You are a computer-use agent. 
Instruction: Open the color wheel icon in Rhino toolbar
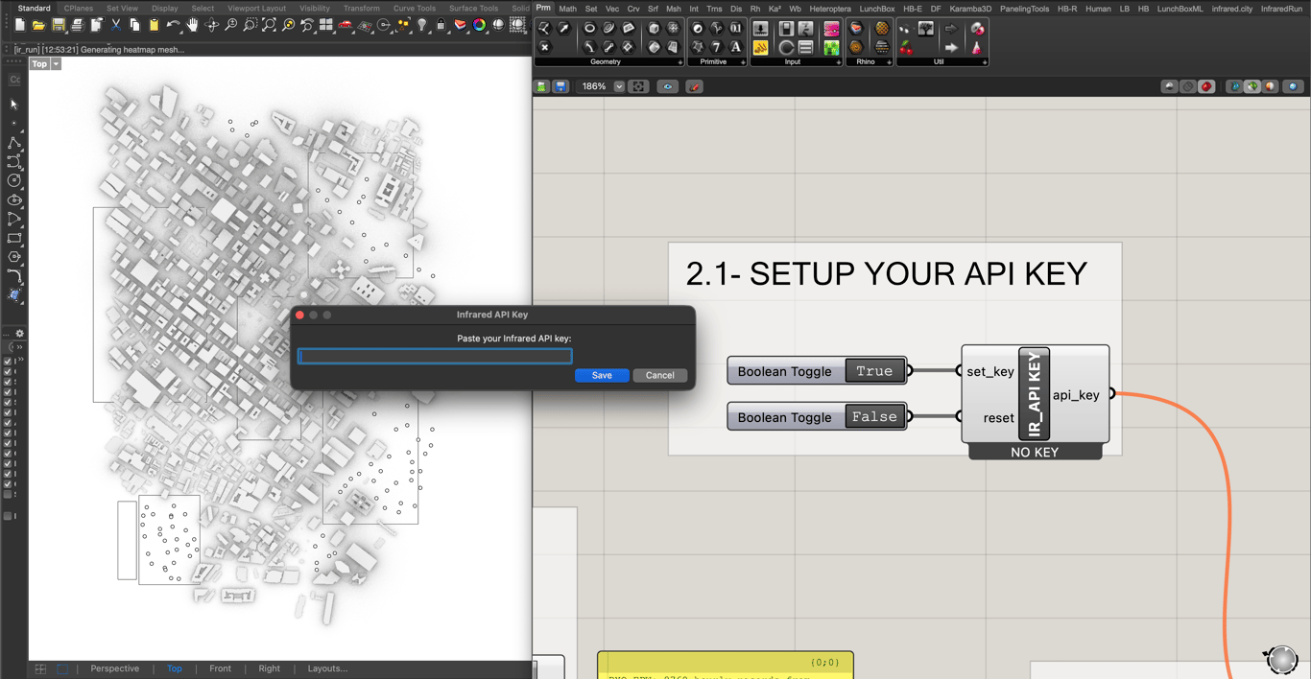[480, 25]
